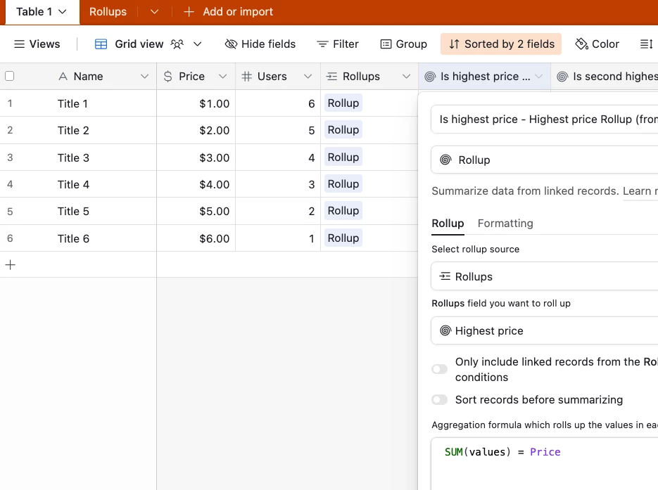Click the Views hamburger icon
Image resolution: width=658 pixels, height=490 pixels.
coord(19,44)
